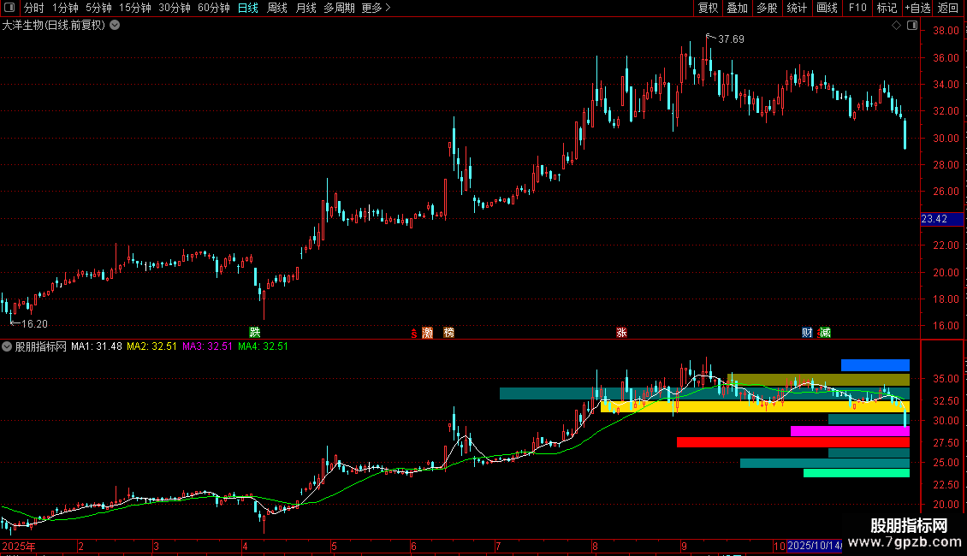Click the 标记 mark button

click(x=887, y=8)
